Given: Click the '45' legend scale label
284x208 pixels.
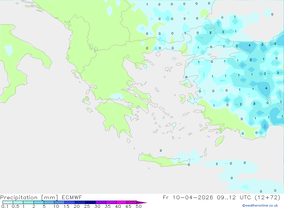Looking at the screenshot, I should click(128, 206).
